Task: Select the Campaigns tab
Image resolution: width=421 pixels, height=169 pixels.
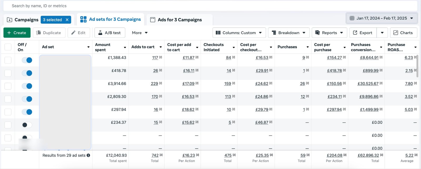Action: point(26,20)
